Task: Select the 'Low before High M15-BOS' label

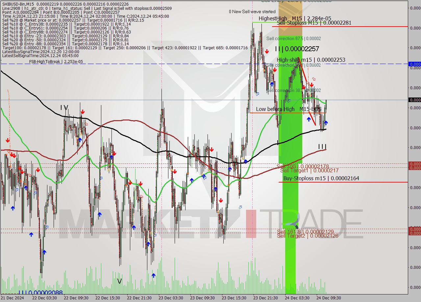Action: (x=288, y=109)
